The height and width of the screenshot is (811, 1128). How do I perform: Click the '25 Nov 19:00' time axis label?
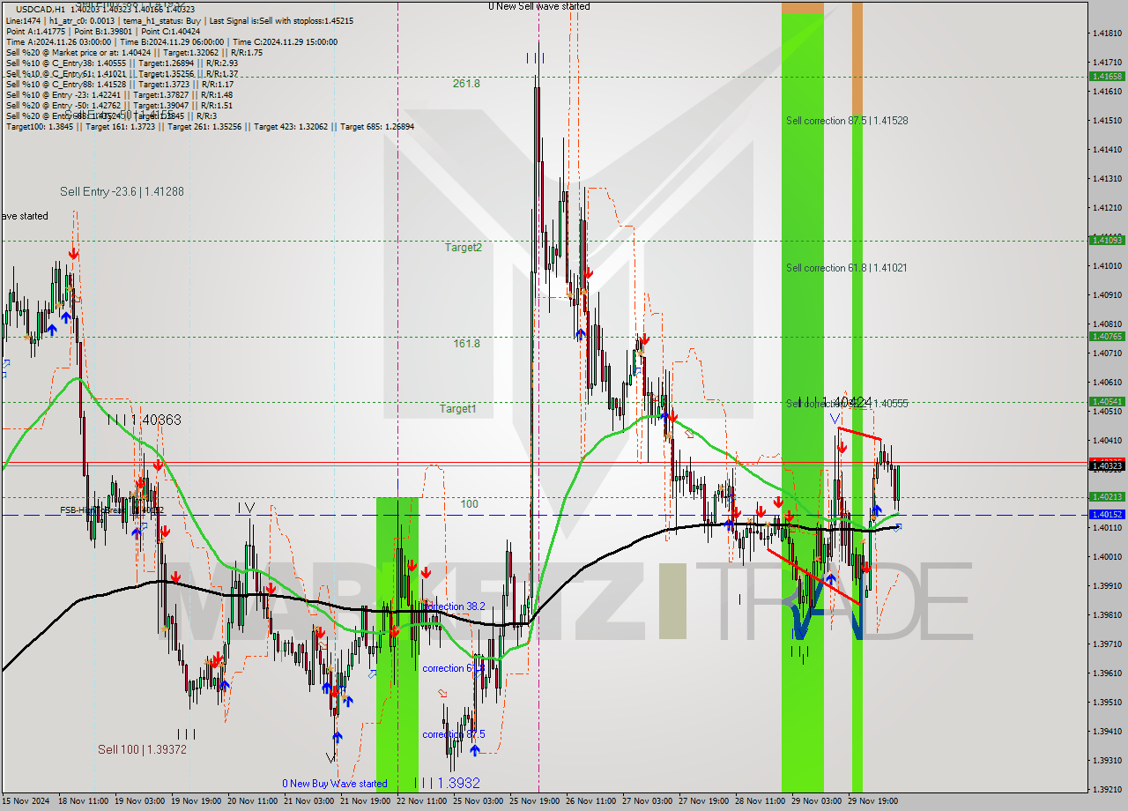[x=537, y=801]
